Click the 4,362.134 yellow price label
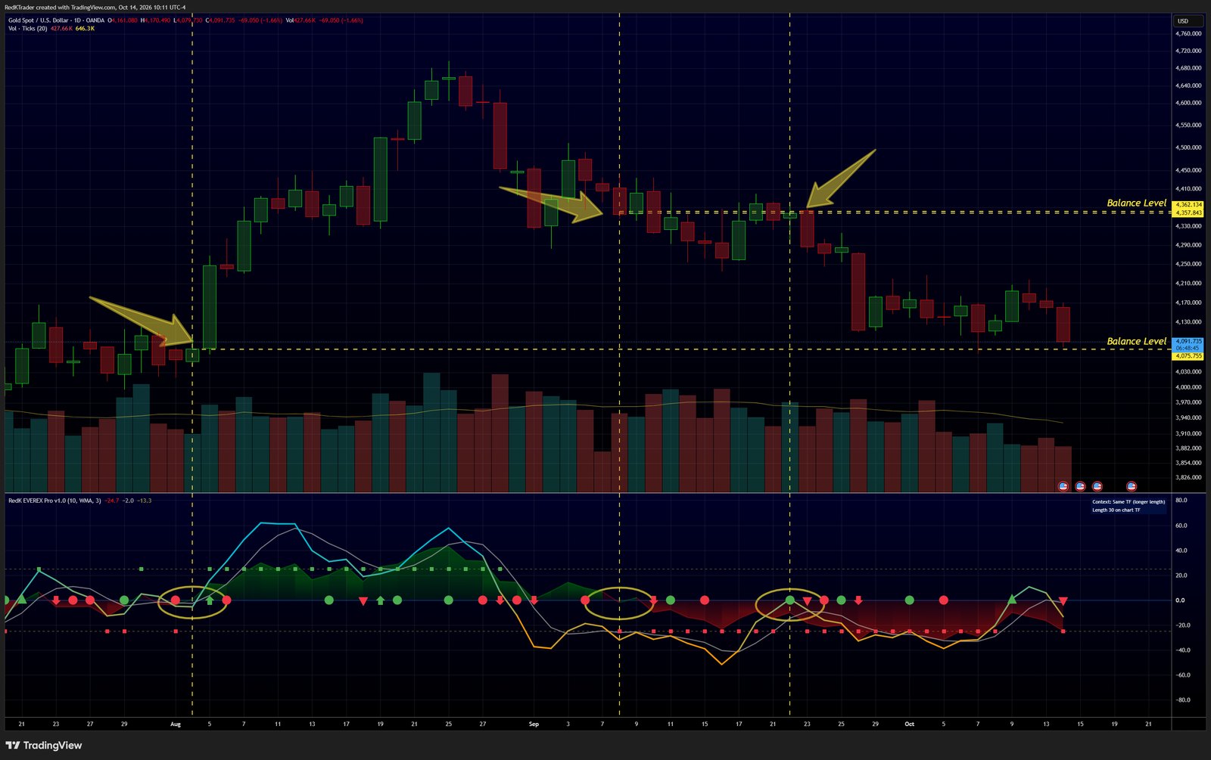Image resolution: width=1211 pixels, height=760 pixels. [1188, 205]
